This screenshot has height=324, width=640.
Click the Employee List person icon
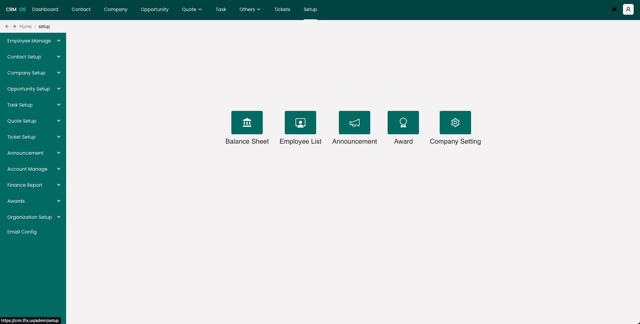click(x=300, y=123)
